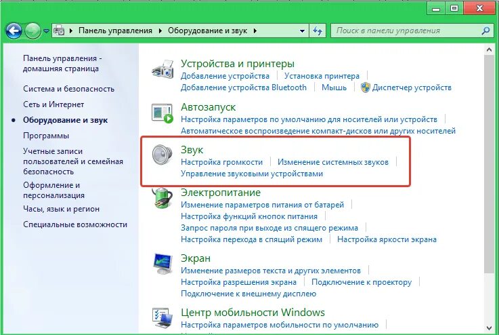Click Настройка параметров мобильности по умолчанию

point(280,324)
